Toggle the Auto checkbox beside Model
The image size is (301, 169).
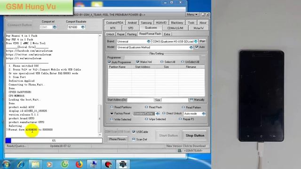[197, 47]
